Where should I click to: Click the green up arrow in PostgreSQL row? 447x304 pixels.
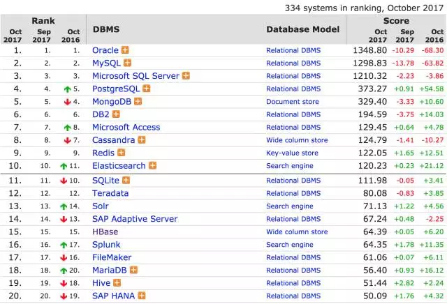[67, 89]
